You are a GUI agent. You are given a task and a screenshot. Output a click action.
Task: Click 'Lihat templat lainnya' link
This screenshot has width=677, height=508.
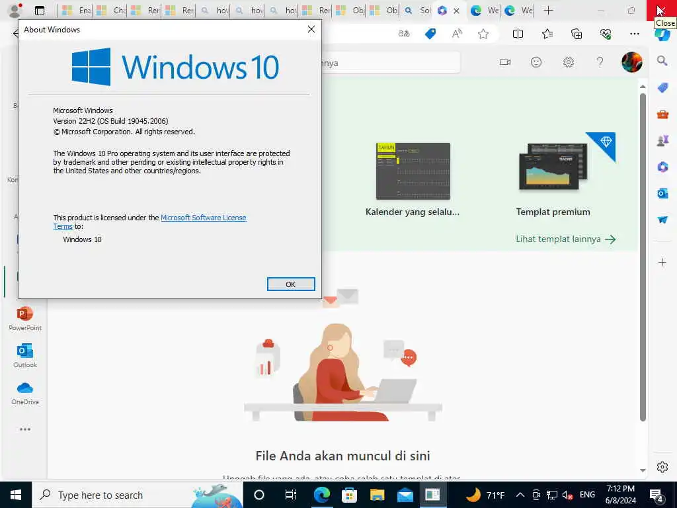coord(566,239)
